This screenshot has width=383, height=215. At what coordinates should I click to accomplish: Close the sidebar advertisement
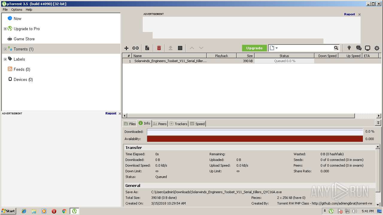pyautogui.click(x=120, y=113)
